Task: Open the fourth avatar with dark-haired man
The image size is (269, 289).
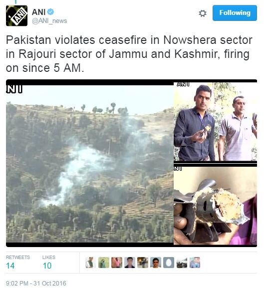Action: click(130, 263)
